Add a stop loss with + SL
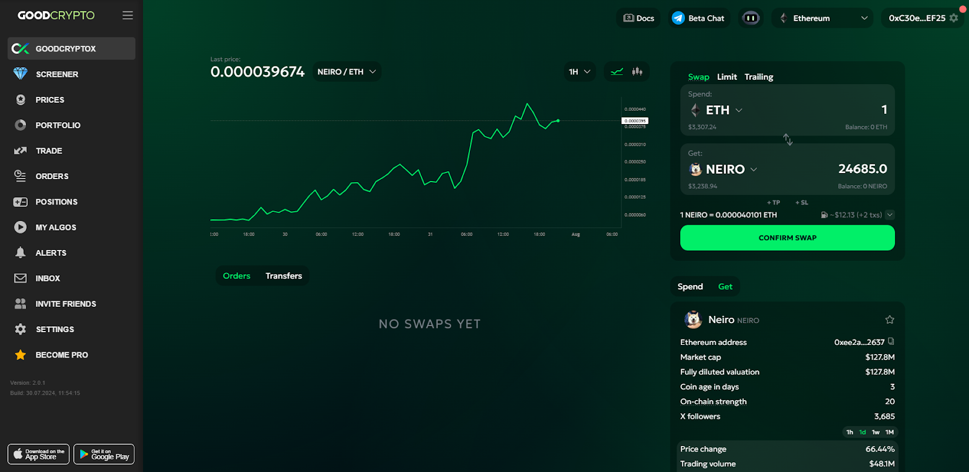 pyautogui.click(x=802, y=203)
